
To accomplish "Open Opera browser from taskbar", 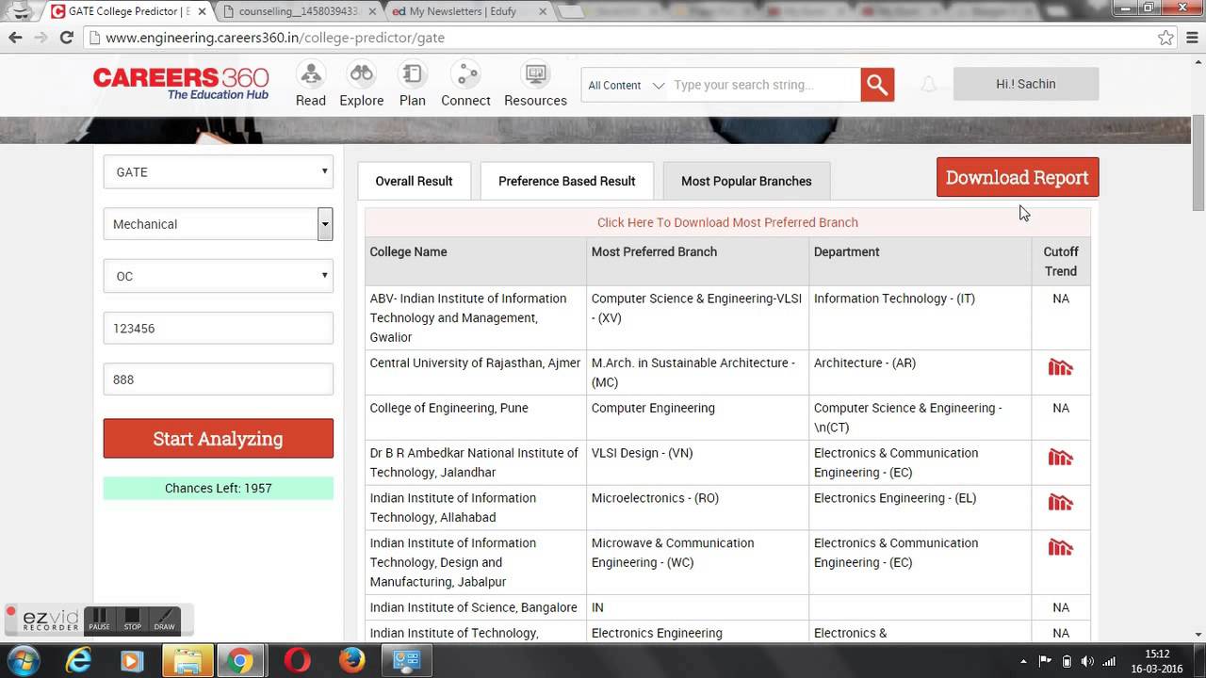I will point(297,661).
